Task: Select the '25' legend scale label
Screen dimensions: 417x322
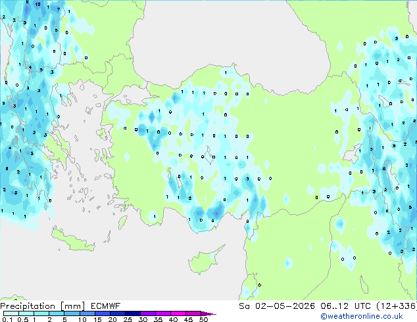Action: coord(128,319)
